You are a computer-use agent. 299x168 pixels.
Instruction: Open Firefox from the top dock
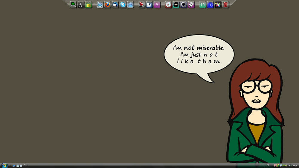(x=108, y=4)
